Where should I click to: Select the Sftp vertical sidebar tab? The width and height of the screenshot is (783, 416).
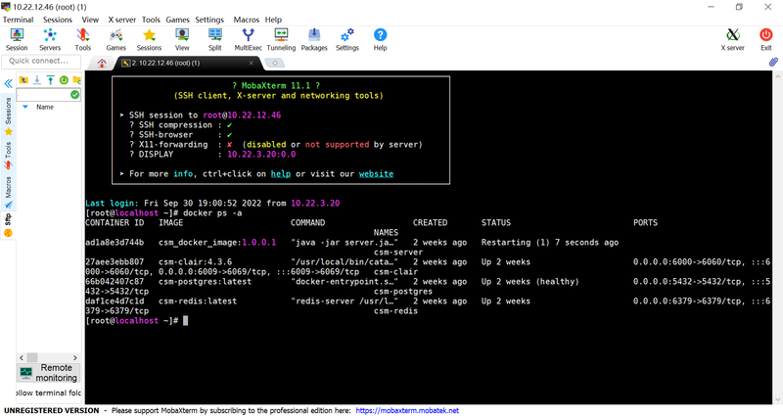tap(9, 225)
